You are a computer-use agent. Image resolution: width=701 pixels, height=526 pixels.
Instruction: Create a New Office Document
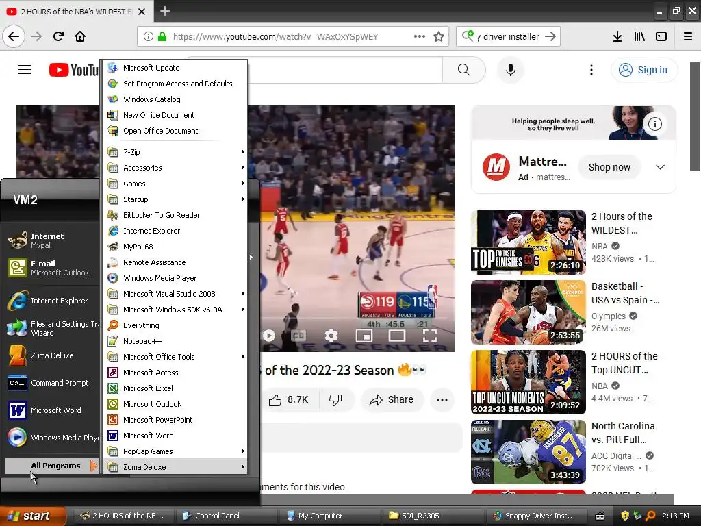pos(175,115)
